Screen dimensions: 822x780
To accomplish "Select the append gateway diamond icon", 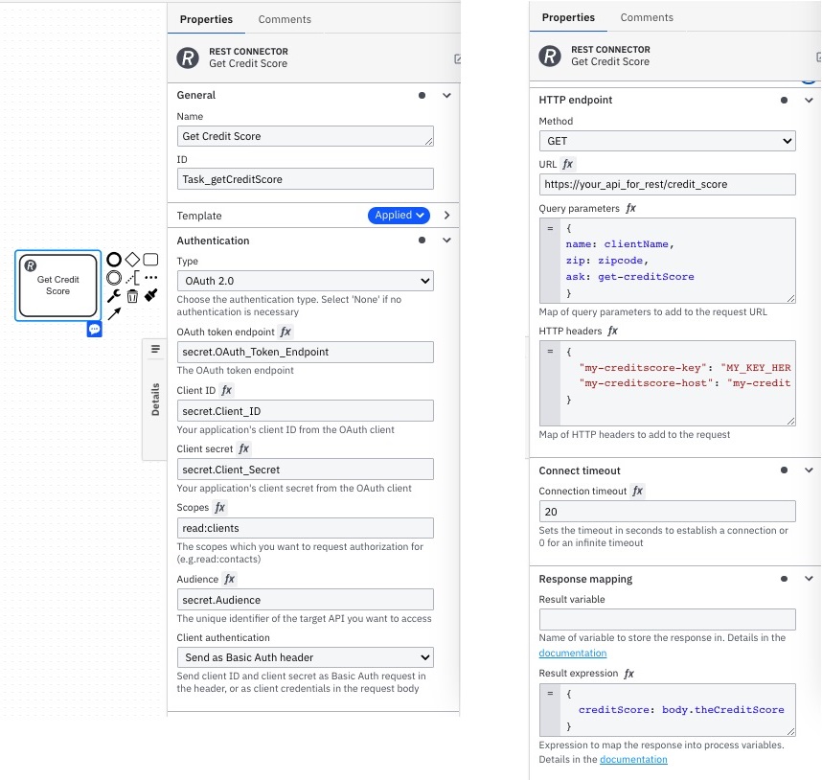I will pos(132,260).
